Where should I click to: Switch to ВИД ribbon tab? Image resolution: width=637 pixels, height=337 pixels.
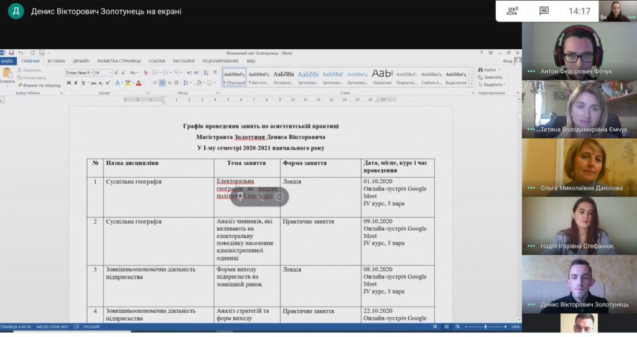pyautogui.click(x=251, y=62)
